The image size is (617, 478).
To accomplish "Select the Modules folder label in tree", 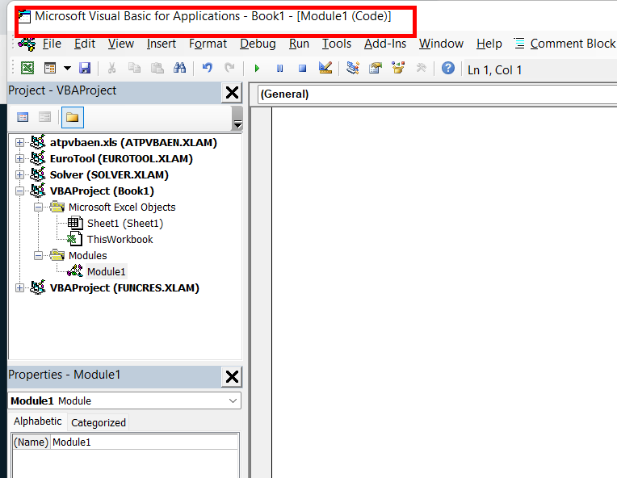I will (x=88, y=255).
